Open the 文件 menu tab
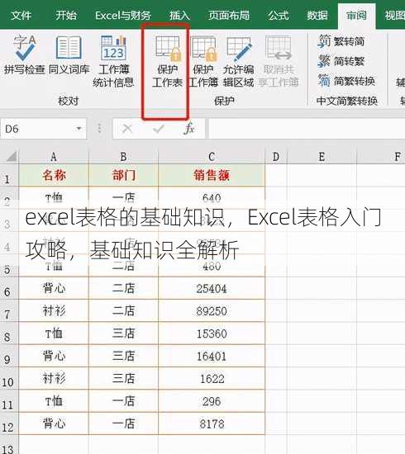 coord(21,15)
